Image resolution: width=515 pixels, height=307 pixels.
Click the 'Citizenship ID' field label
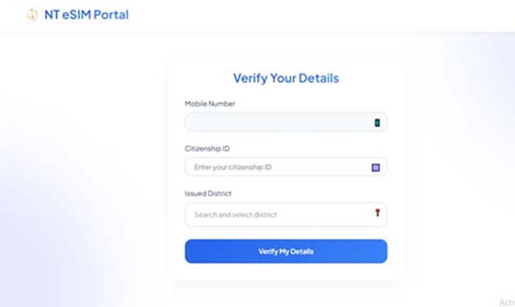[x=207, y=149]
